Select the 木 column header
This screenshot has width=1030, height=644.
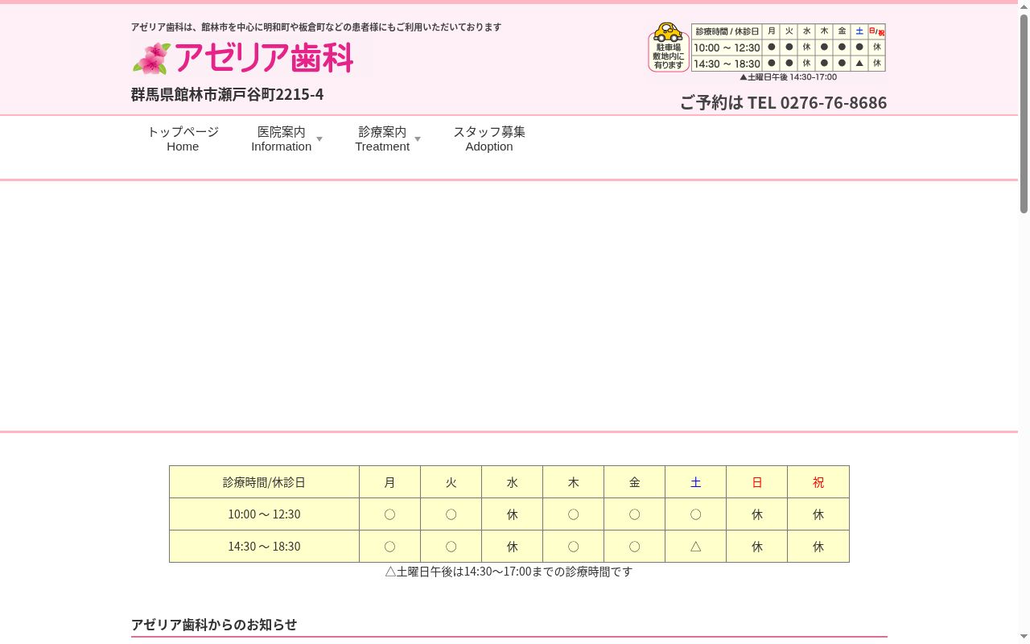pos(573,482)
